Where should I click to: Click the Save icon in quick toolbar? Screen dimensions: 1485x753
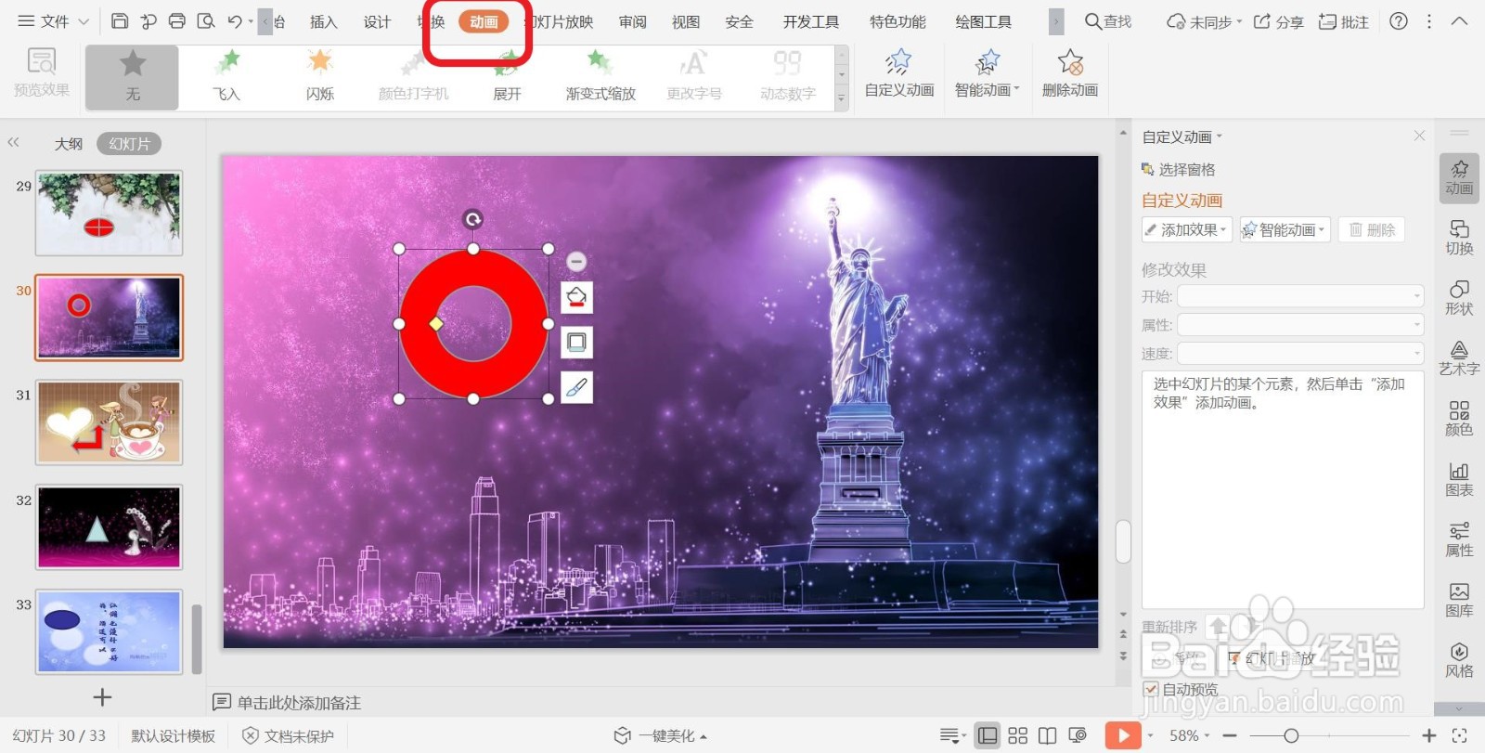click(x=120, y=20)
